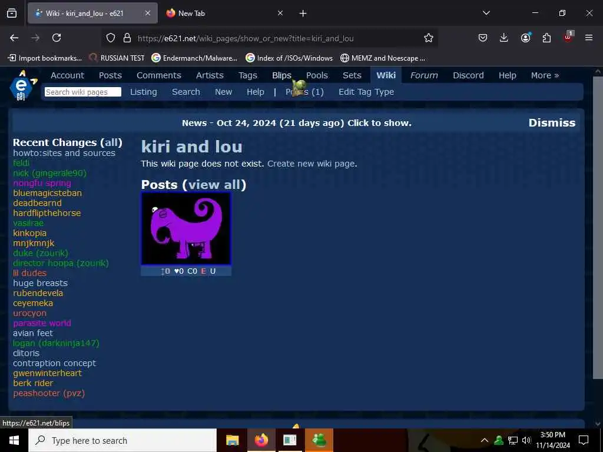Click the uBlock Origin extension icon
Image resolution: width=603 pixels, height=452 pixels.
[568, 37]
